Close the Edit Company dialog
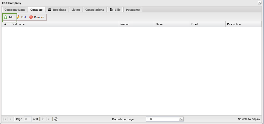Image resolution: width=264 pixels, height=124 pixels. [259, 3]
